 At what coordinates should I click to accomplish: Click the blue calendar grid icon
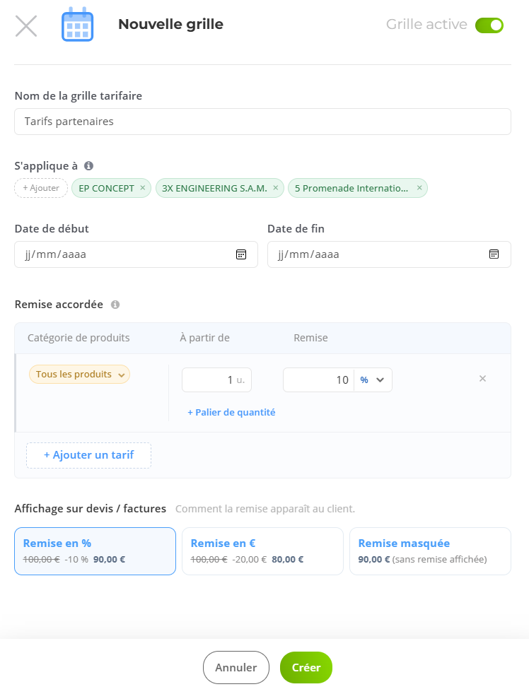click(77, 24)
